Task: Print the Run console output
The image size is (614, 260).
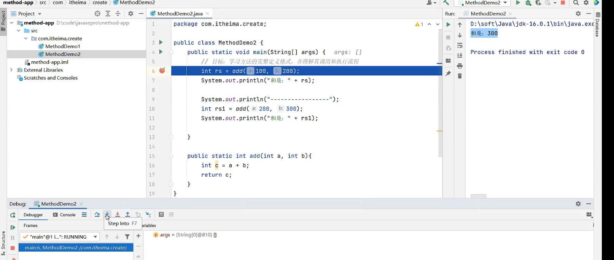Action: click(460, 66)
